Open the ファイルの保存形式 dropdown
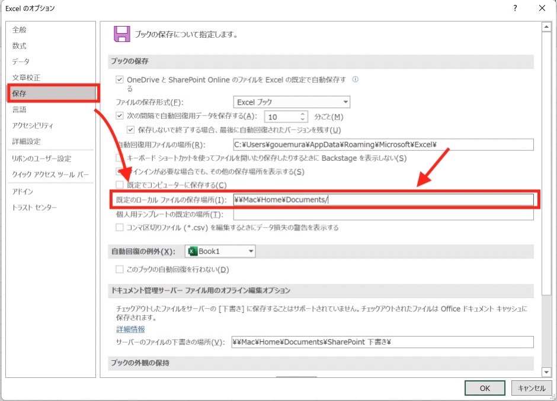This screenshot has height=401, width=557. coord(292,102)
